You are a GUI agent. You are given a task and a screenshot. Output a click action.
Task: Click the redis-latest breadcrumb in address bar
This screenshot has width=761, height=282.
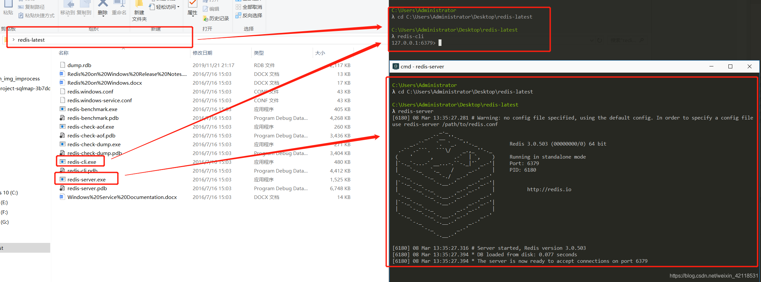(31, 40)
